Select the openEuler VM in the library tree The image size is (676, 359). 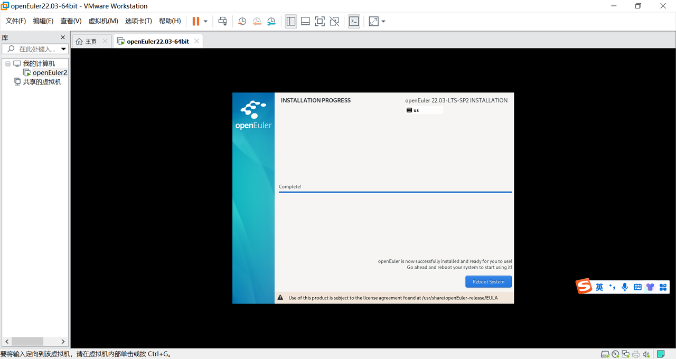[50, 73]
